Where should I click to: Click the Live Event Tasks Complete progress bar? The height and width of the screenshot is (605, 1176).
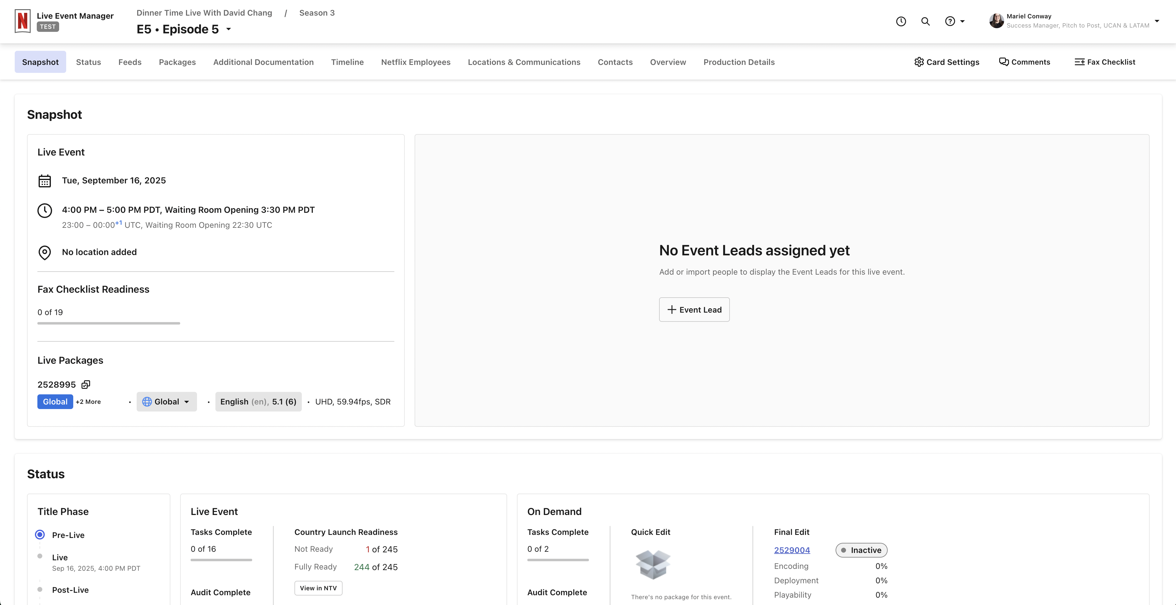pyautogui.click(x=222, y=559)
